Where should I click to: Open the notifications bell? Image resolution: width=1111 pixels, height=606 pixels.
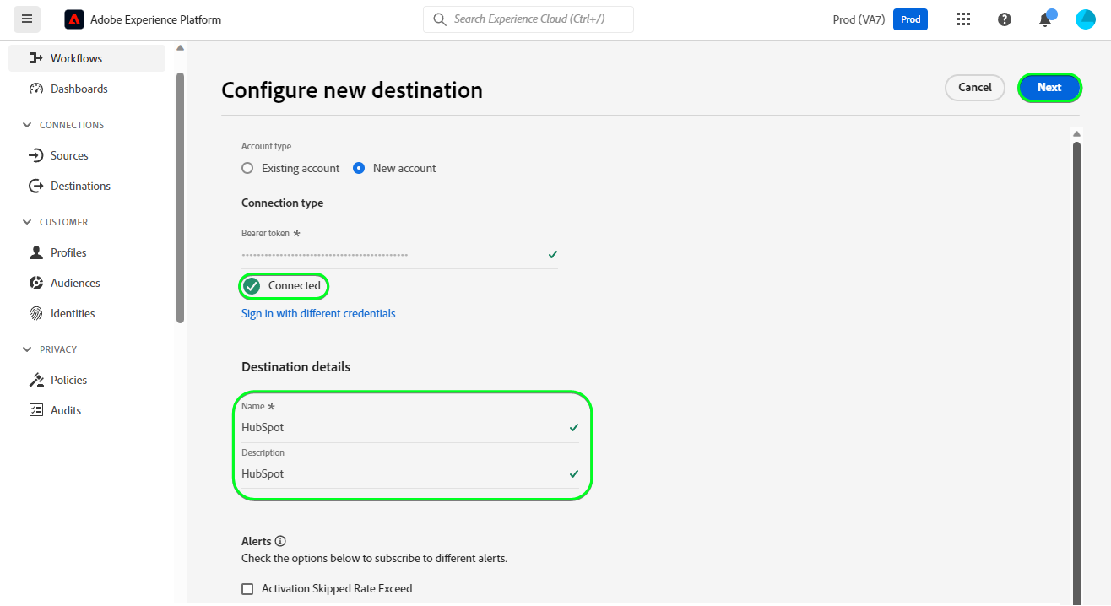point(1045,19)
